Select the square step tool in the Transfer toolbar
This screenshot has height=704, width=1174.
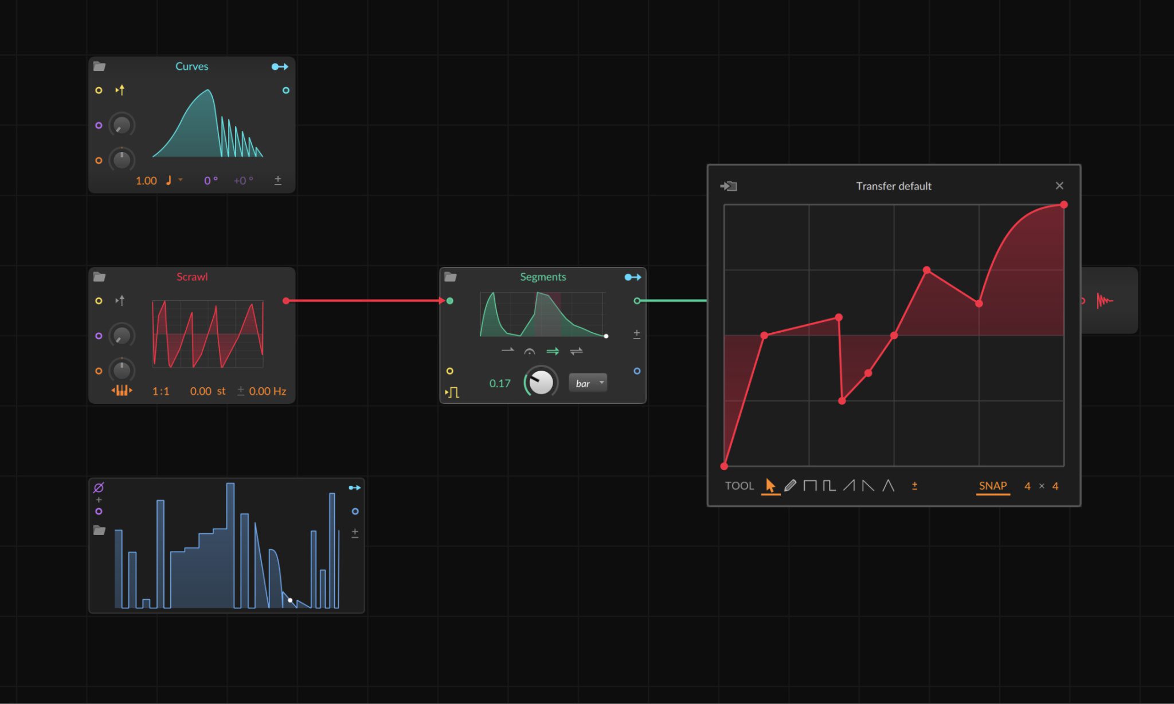(811, 485)
